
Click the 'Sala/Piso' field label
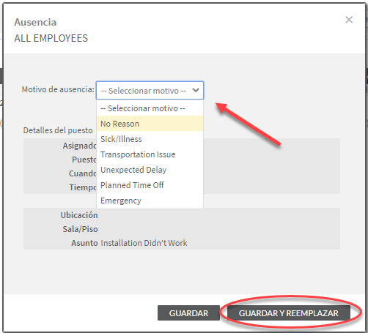point(80,229)
